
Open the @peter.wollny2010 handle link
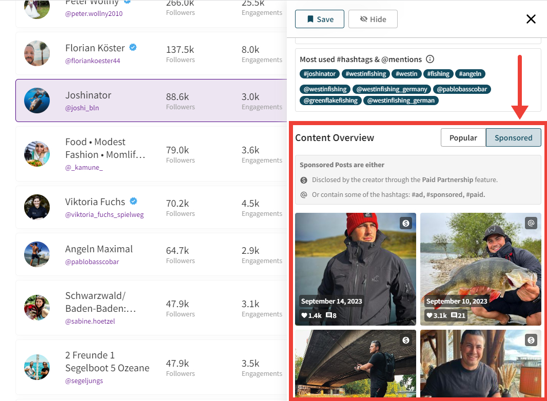[x=94, y=14]
